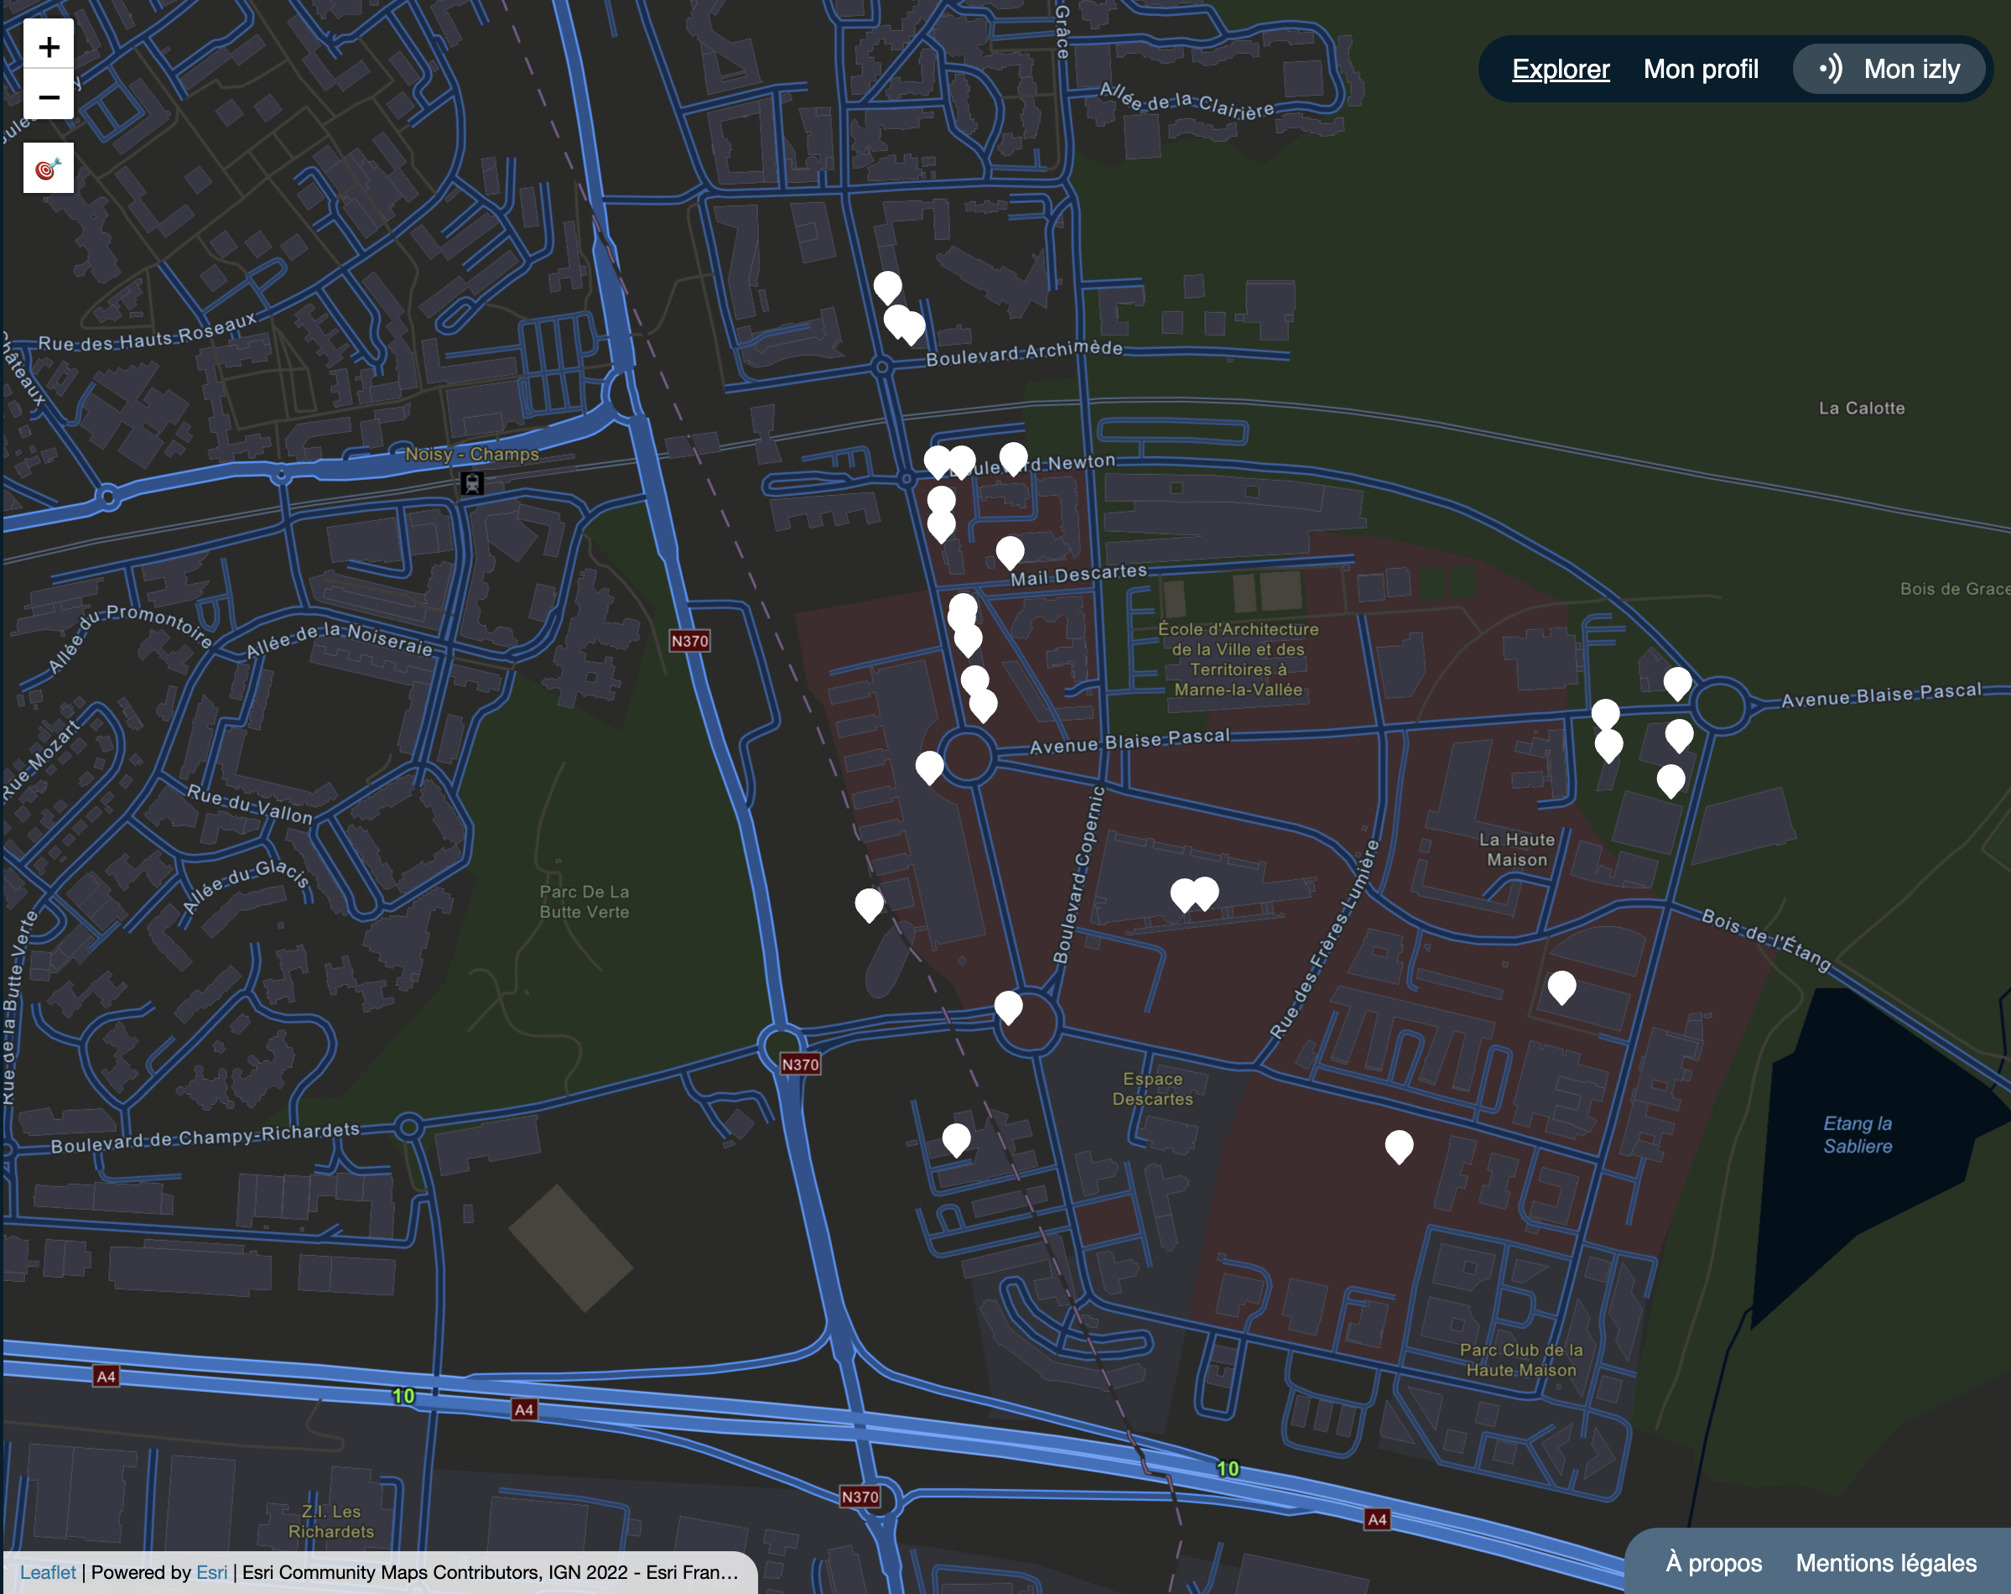Click the marker west of Avenue Blaise Pascal roundabout

pyautogui.click(x=929, y=765)
